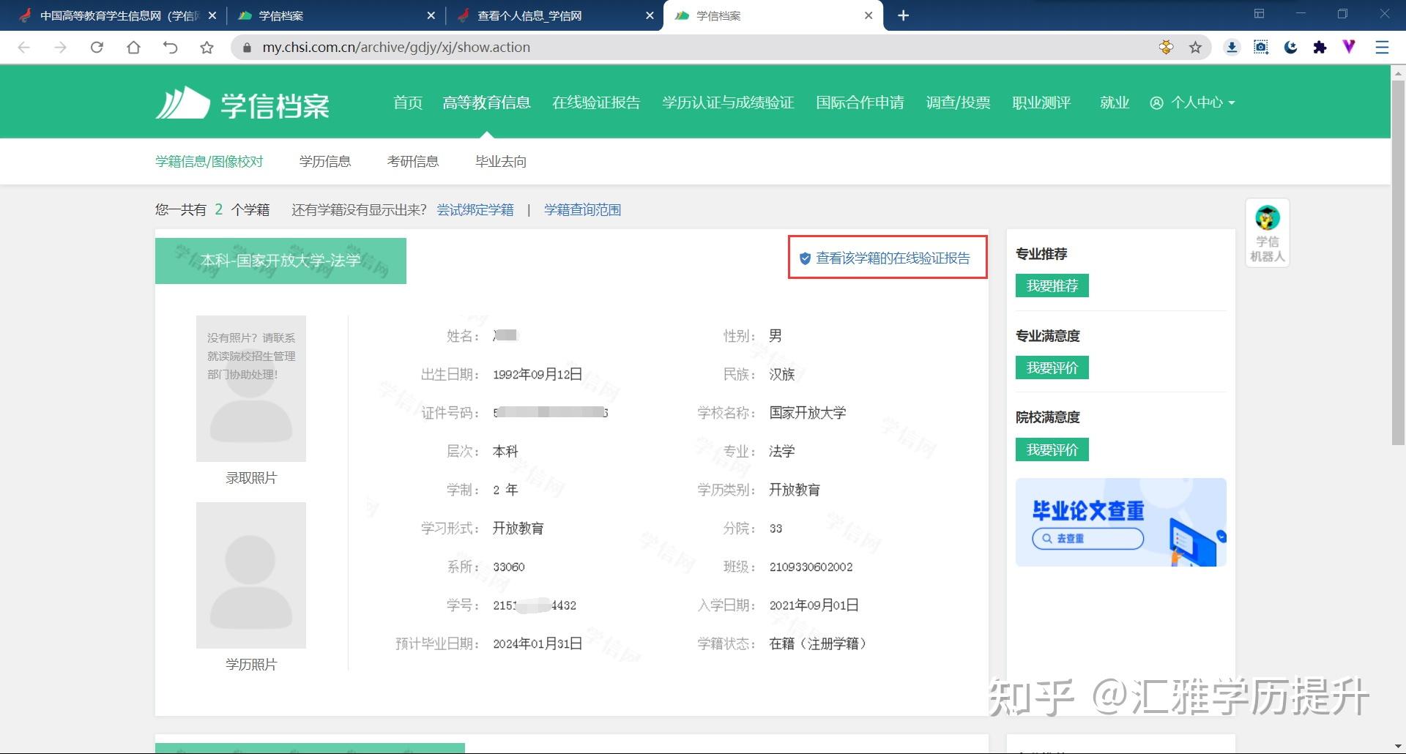
Task: Open 查看该学籍的在线验证报告 link
Action: [885, 258]
